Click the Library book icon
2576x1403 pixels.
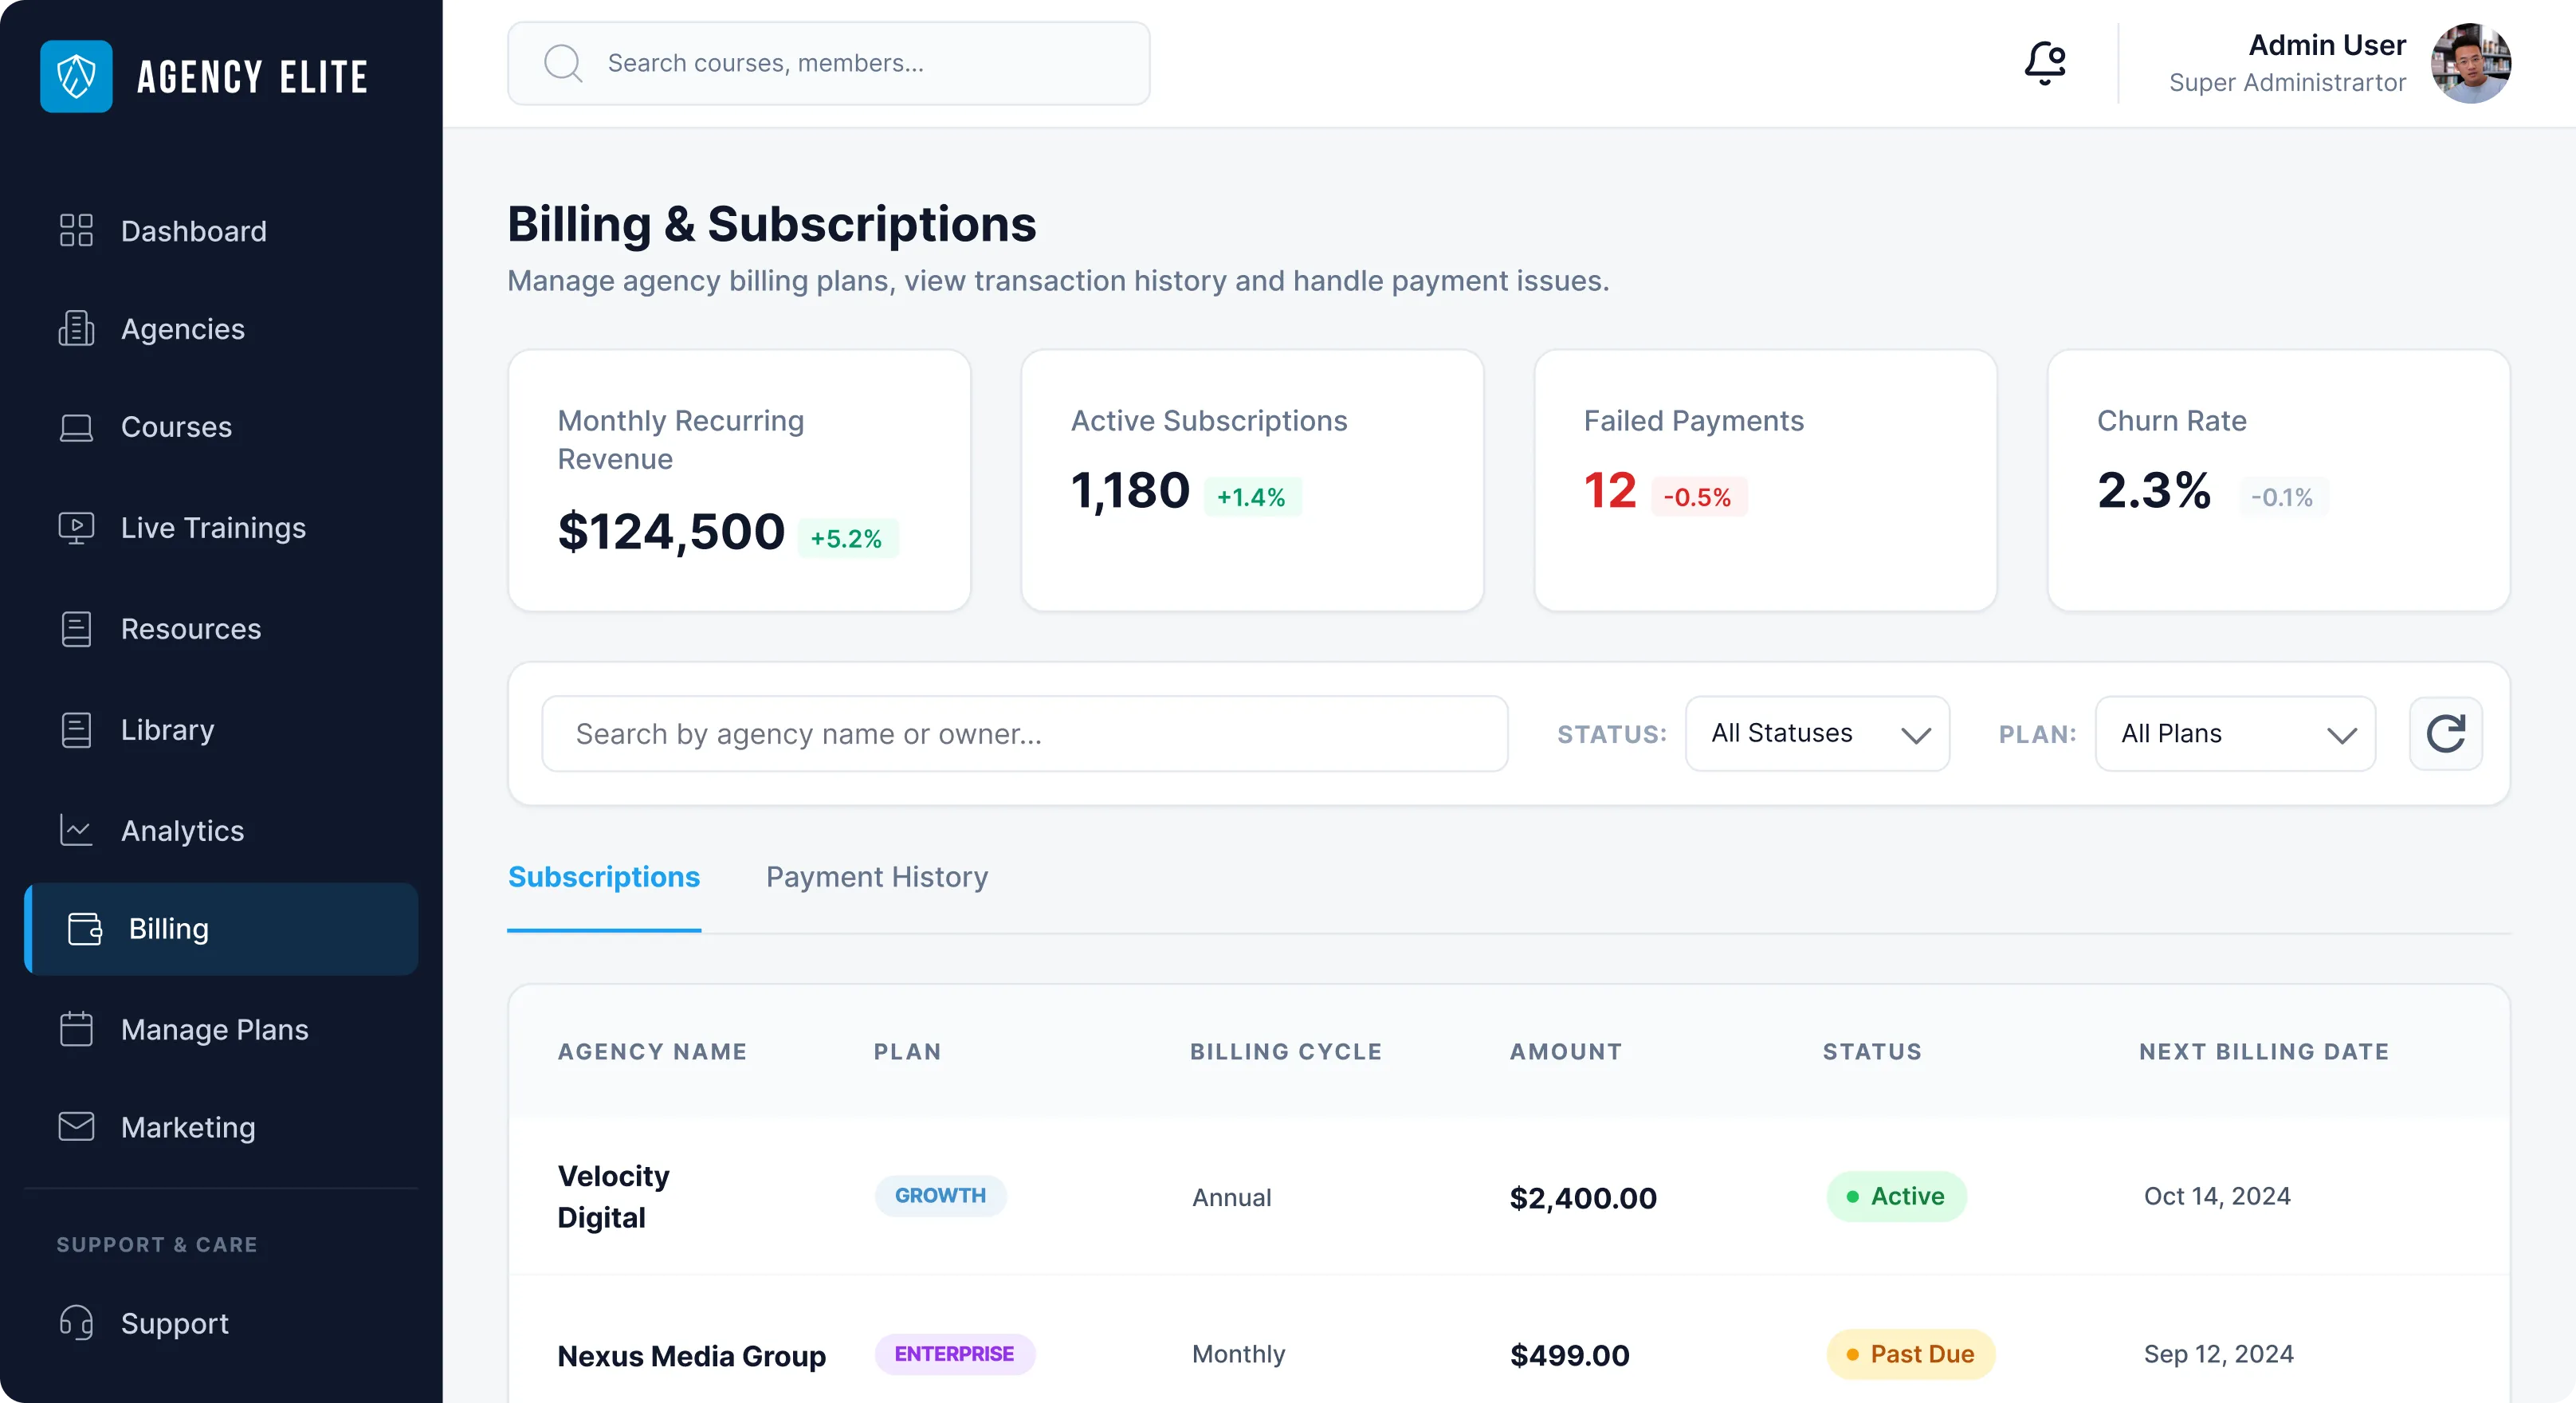(x=76, y=729)
